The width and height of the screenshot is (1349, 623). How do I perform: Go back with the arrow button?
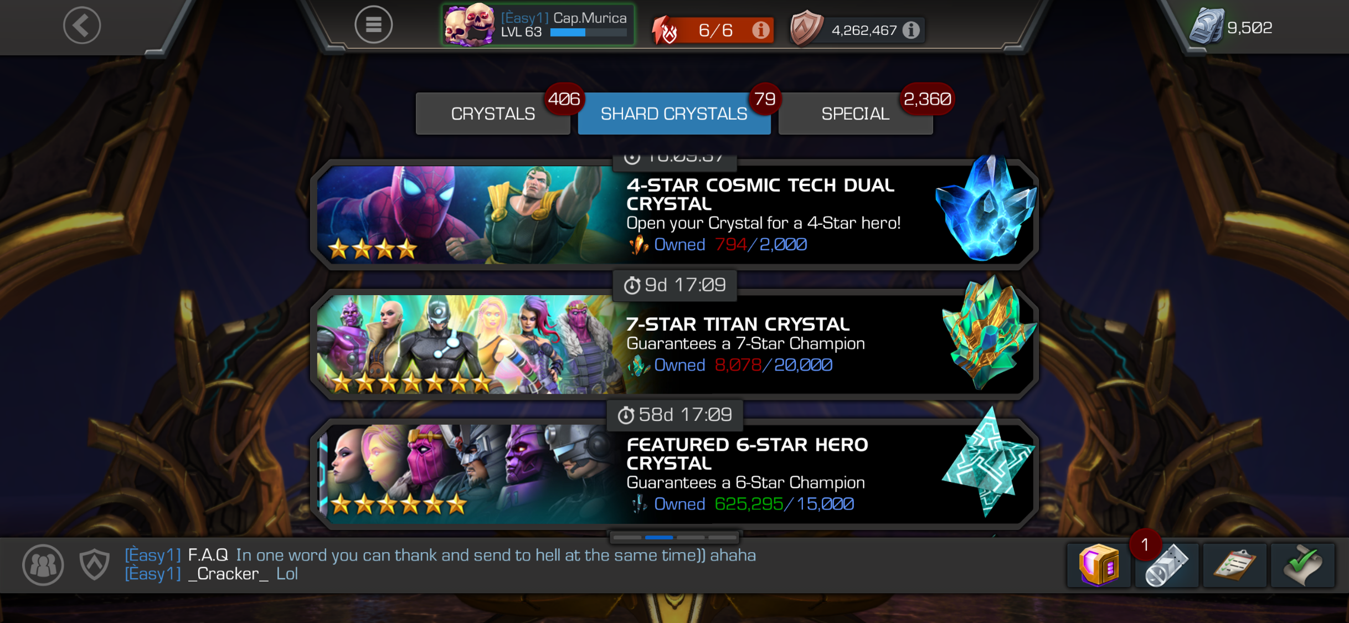82,25
